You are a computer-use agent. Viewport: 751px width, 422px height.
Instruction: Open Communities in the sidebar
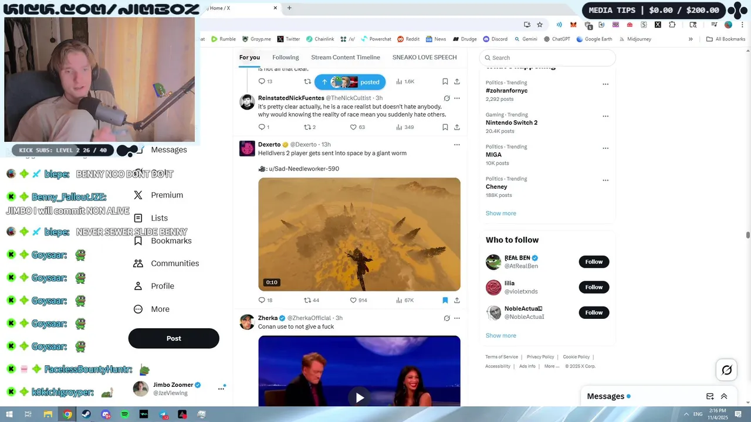tap(166, 264)
